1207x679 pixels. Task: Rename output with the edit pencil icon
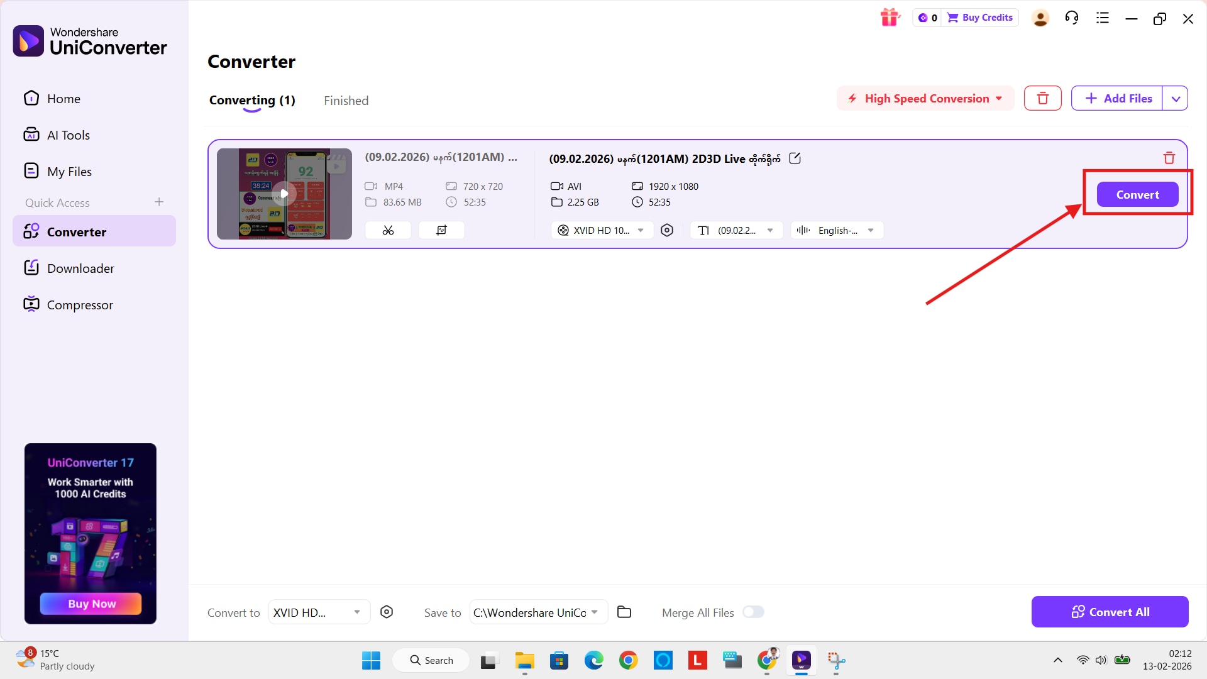click(795, 158)
